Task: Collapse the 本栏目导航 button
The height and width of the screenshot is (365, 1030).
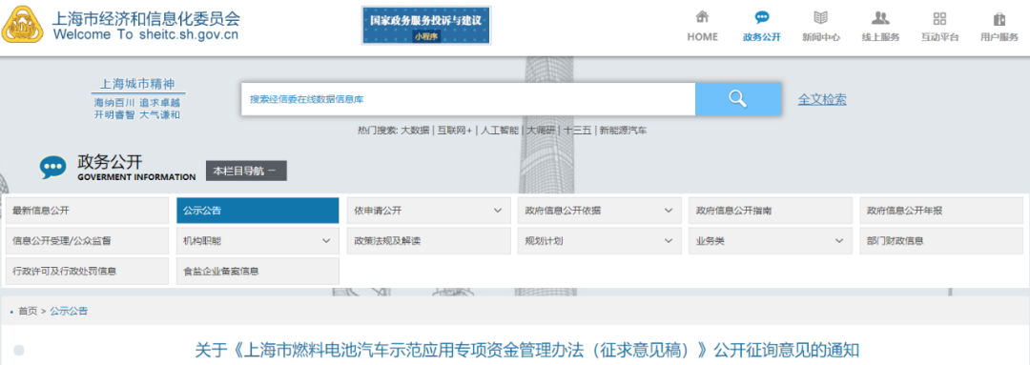Action: (246, 171)
